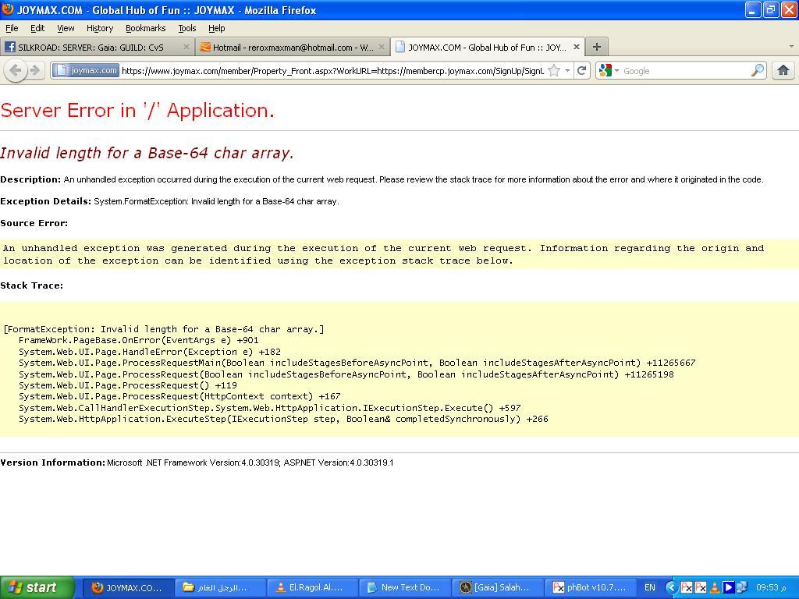This screenshot has width=799, height=599.
Task: Open the History menu
Action: point(100,28)
